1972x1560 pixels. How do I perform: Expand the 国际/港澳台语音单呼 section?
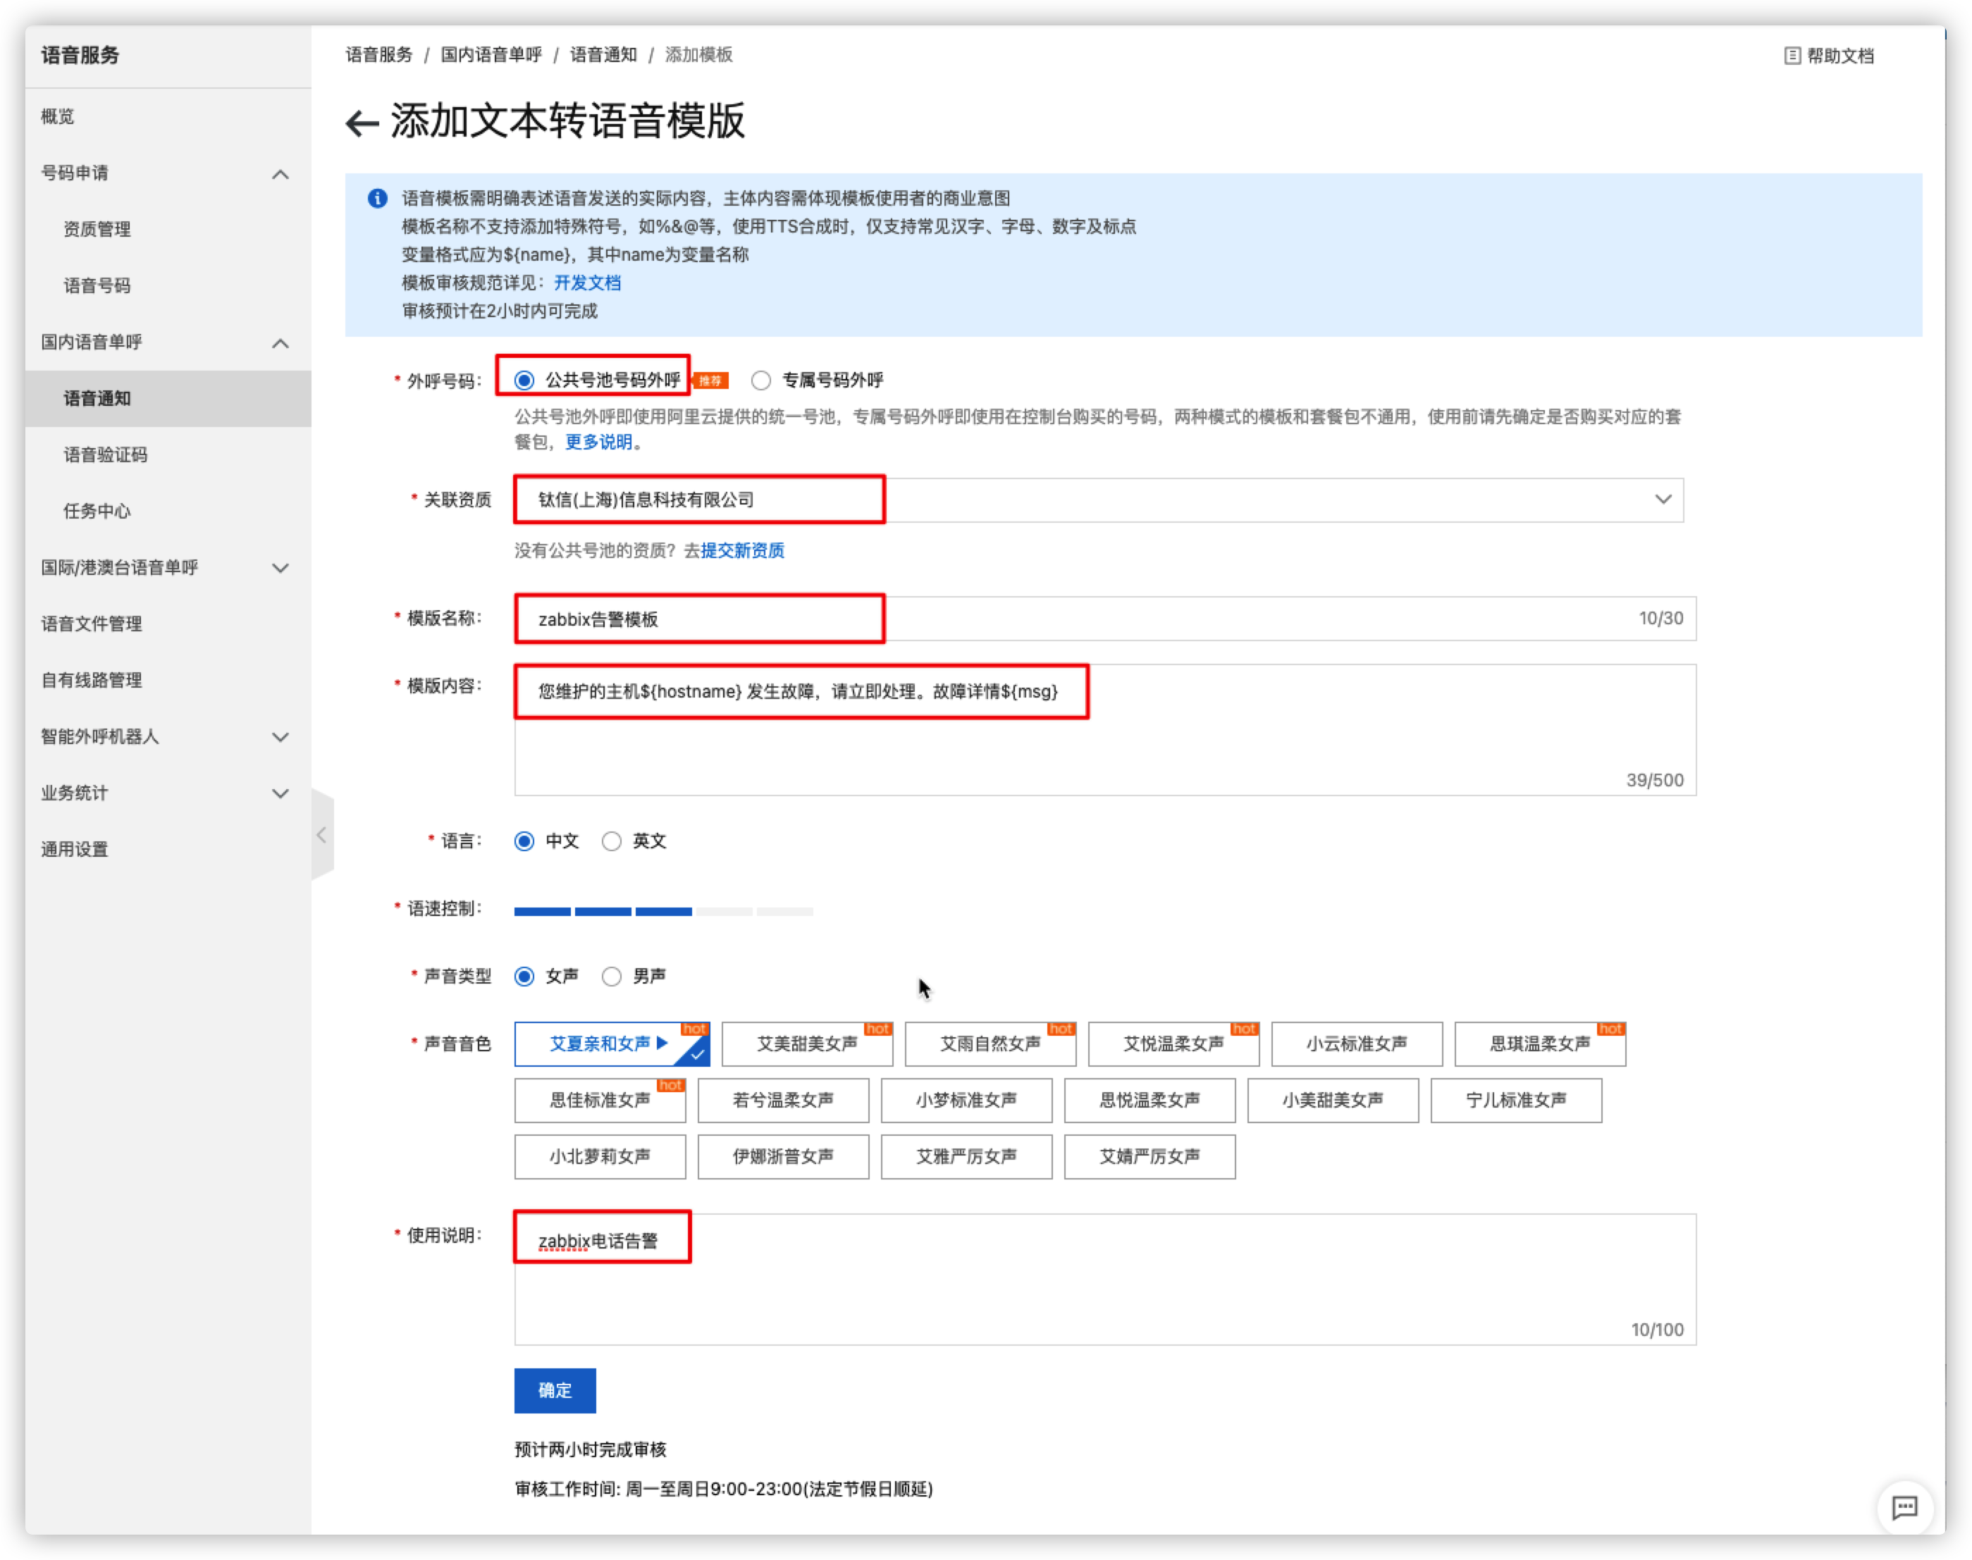coord(281,568)
